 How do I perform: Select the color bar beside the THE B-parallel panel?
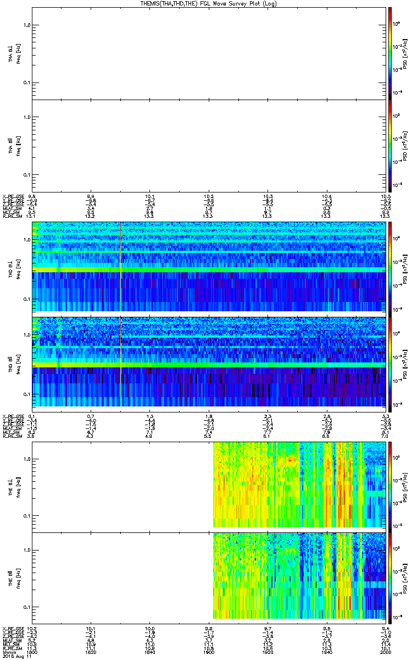(x=389, y=577)
